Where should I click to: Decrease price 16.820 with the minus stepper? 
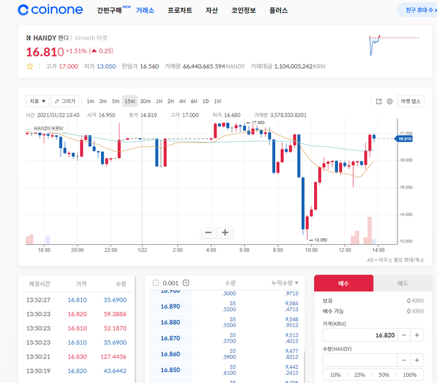click(404, 335)
